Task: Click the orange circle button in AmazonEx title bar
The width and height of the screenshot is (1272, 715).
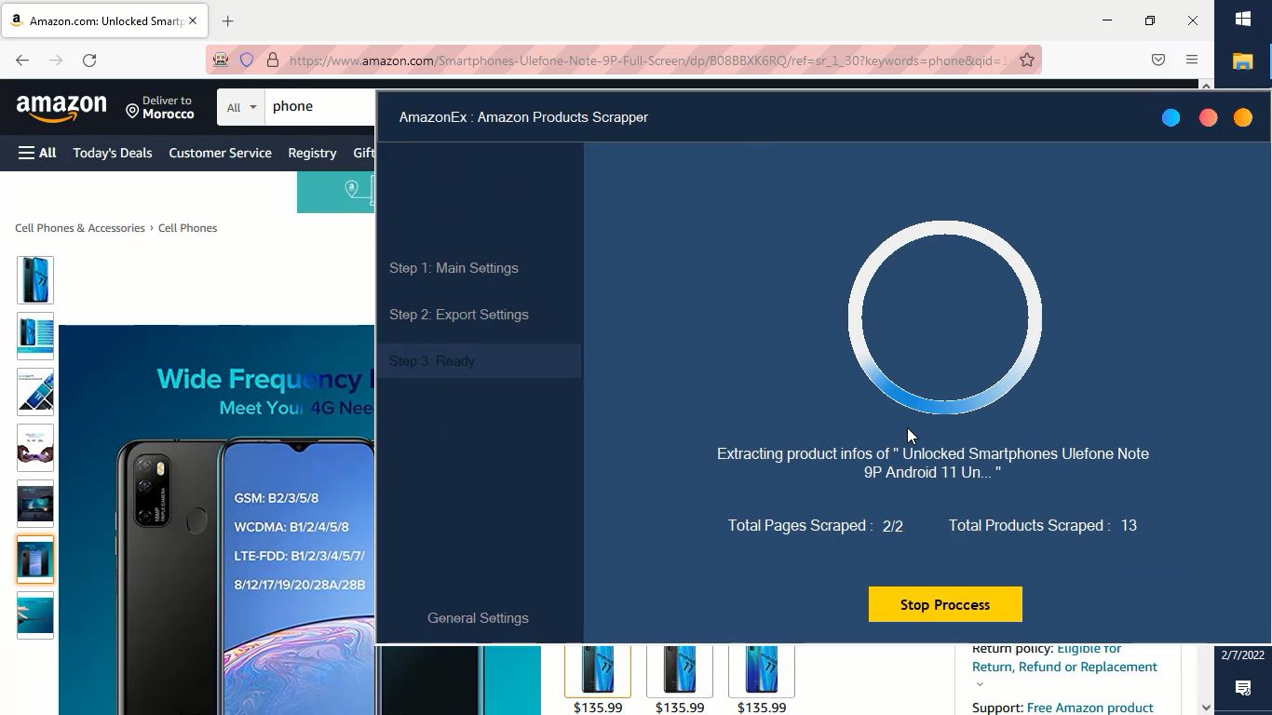Action: click(x=1243, y=117)
